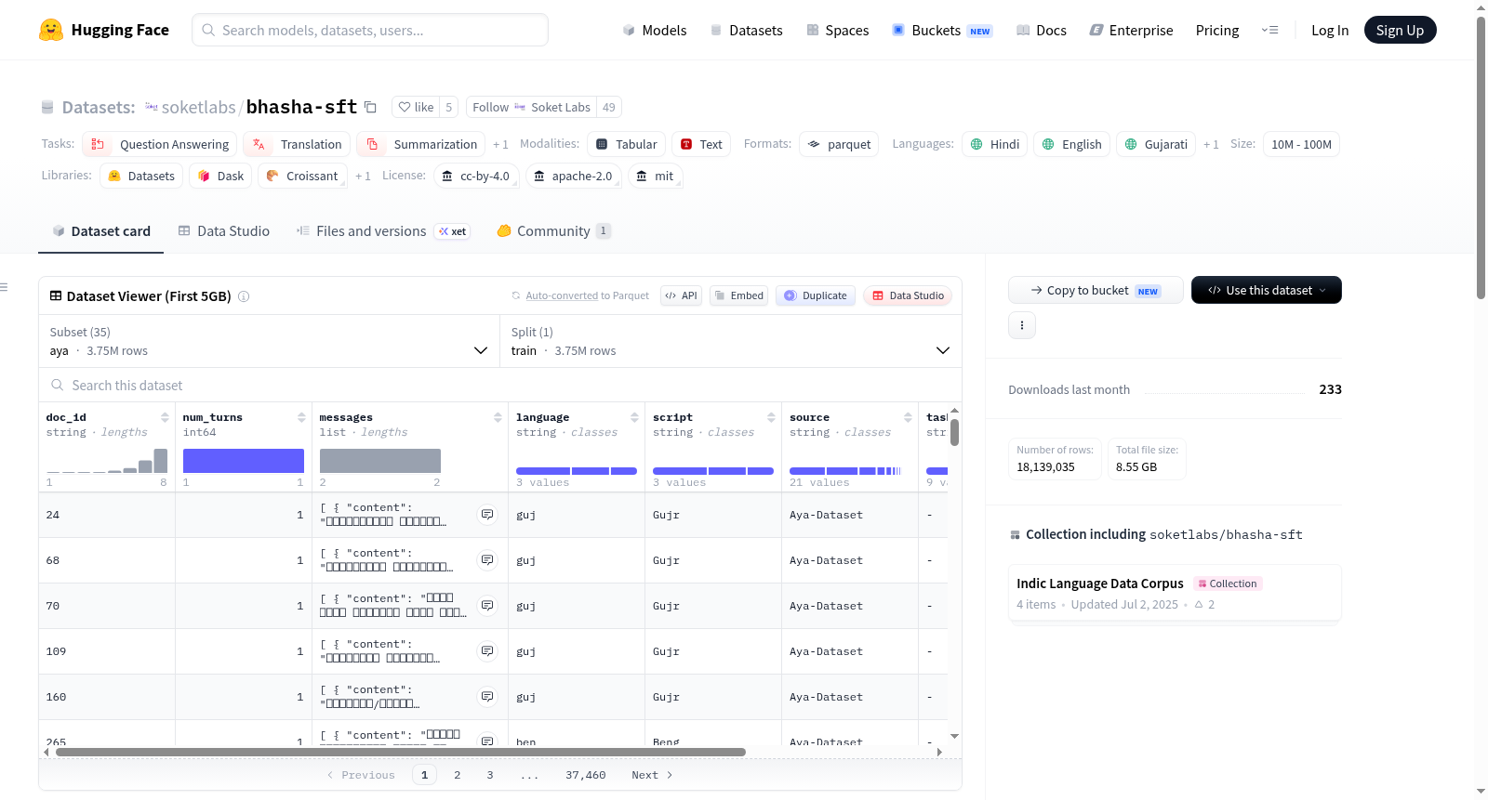Open the Dataset card tab
Viewport: 1488px width, 800px height.
tap(100, 230)
